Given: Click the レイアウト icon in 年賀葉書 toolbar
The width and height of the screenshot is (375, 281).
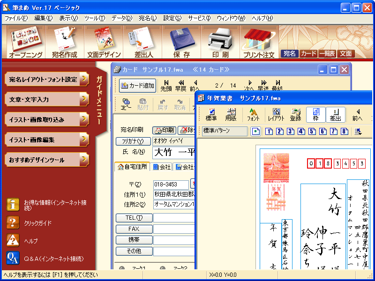Looking at the screenshot, I should pyautogui.click(x=276, y=115).
